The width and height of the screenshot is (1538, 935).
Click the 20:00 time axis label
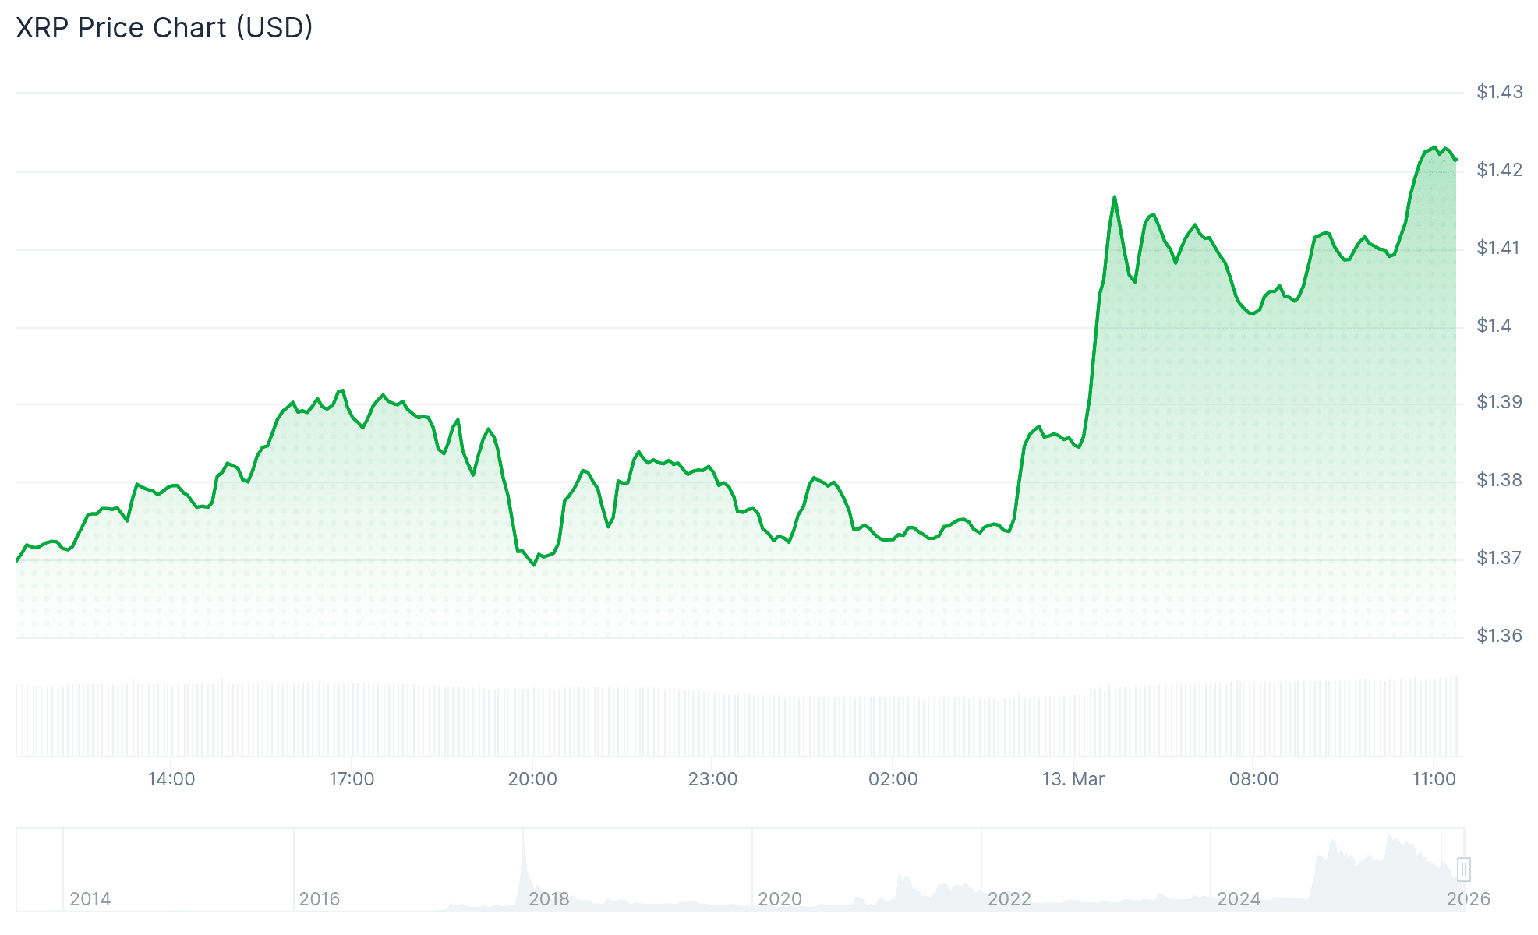(x=532, y=779)
